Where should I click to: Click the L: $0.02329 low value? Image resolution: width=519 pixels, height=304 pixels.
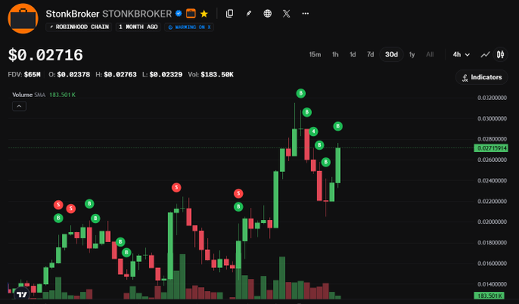tap(162, 75)
